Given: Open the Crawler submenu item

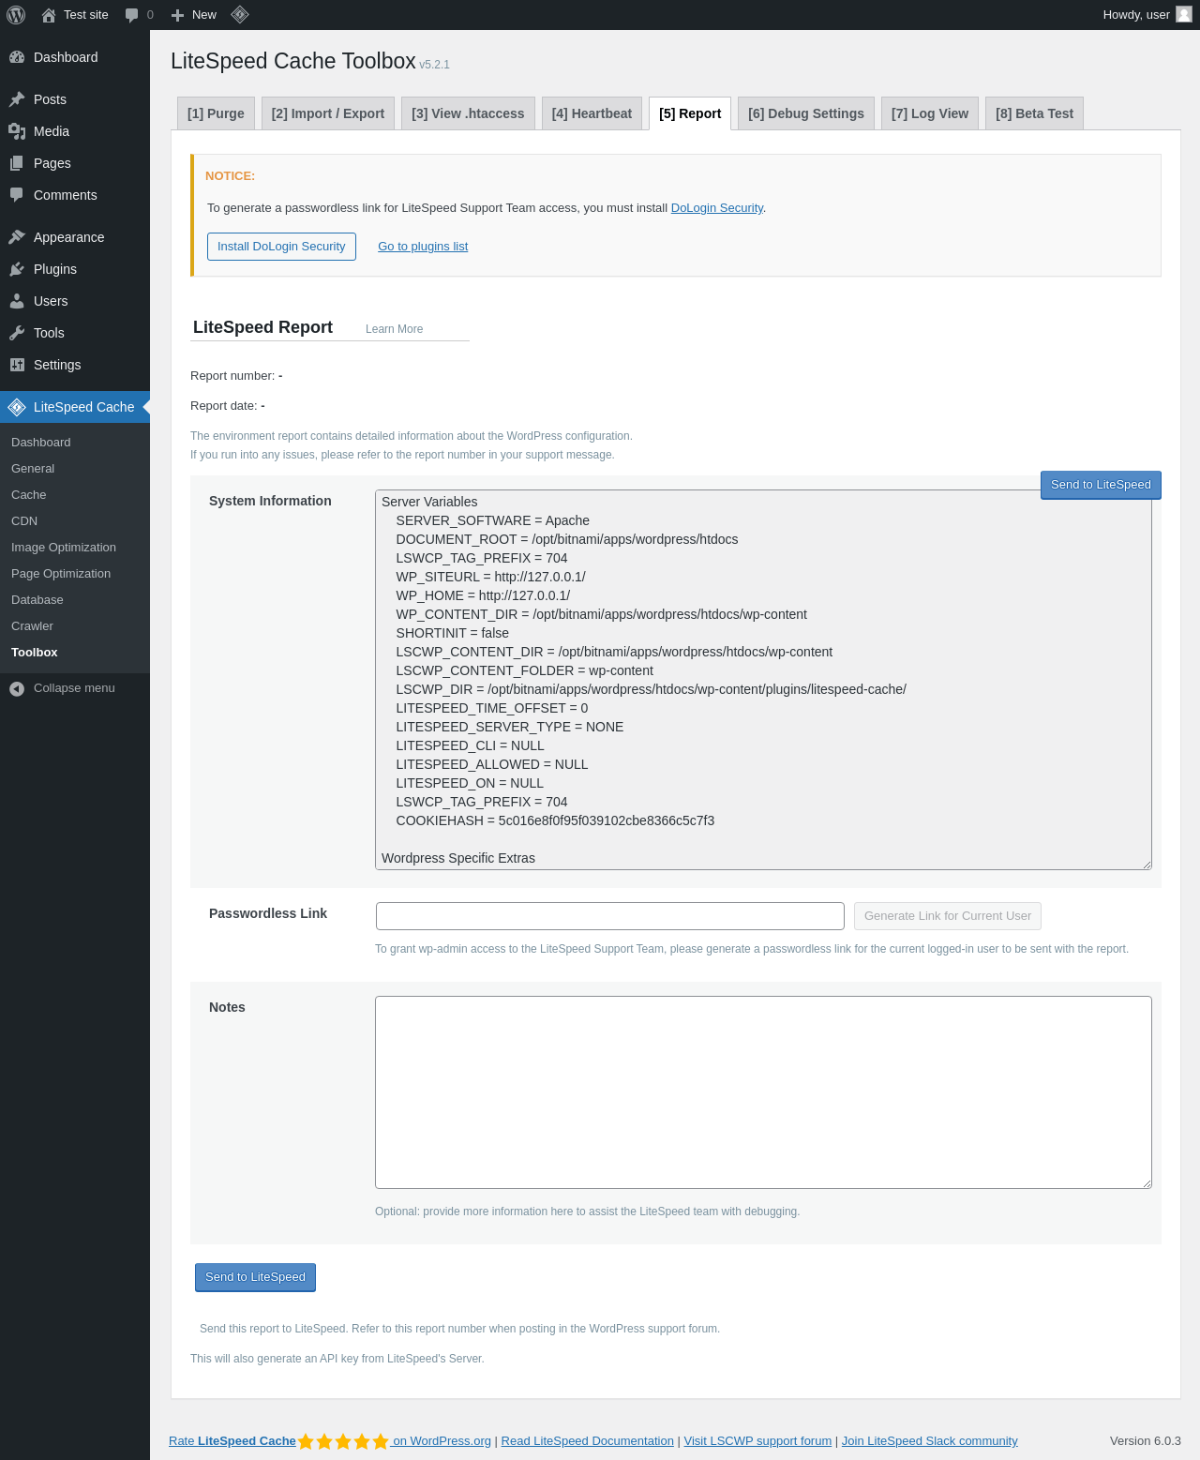Looking at the screenshot, I should point(32,626).
